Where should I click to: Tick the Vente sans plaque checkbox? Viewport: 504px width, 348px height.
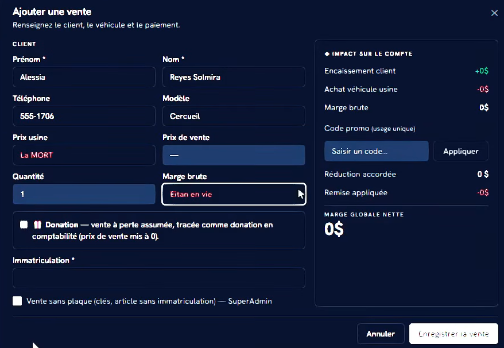(x=17, y=301)
